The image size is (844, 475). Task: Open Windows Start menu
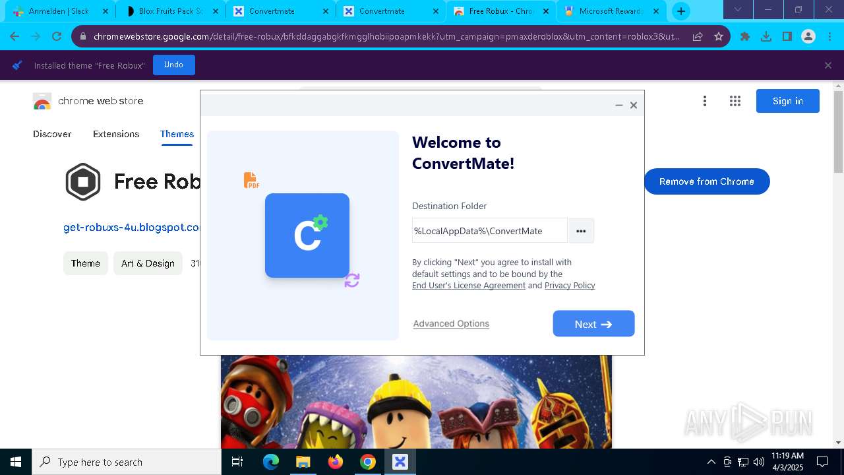[x=16, y=462]
